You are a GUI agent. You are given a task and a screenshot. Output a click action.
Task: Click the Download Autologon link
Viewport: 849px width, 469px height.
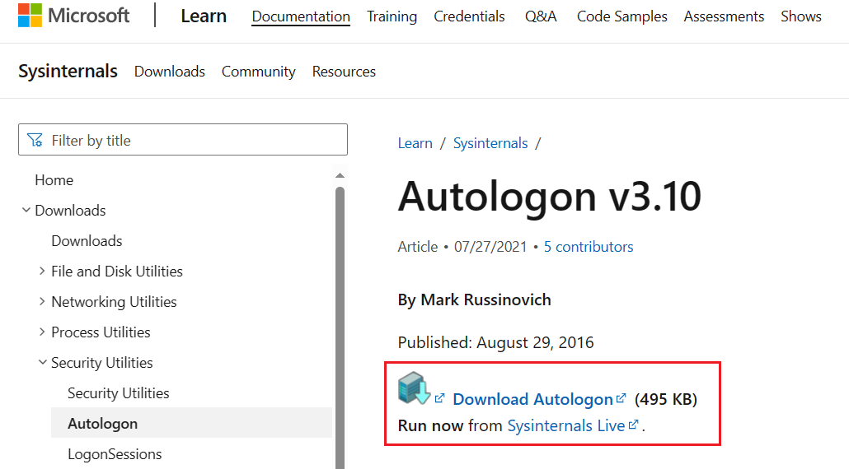click(x=532, y=399)
